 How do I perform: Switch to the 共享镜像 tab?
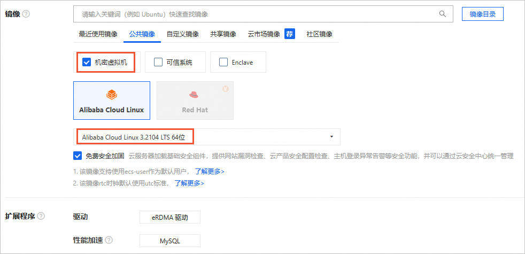click(x=223, y=34)
